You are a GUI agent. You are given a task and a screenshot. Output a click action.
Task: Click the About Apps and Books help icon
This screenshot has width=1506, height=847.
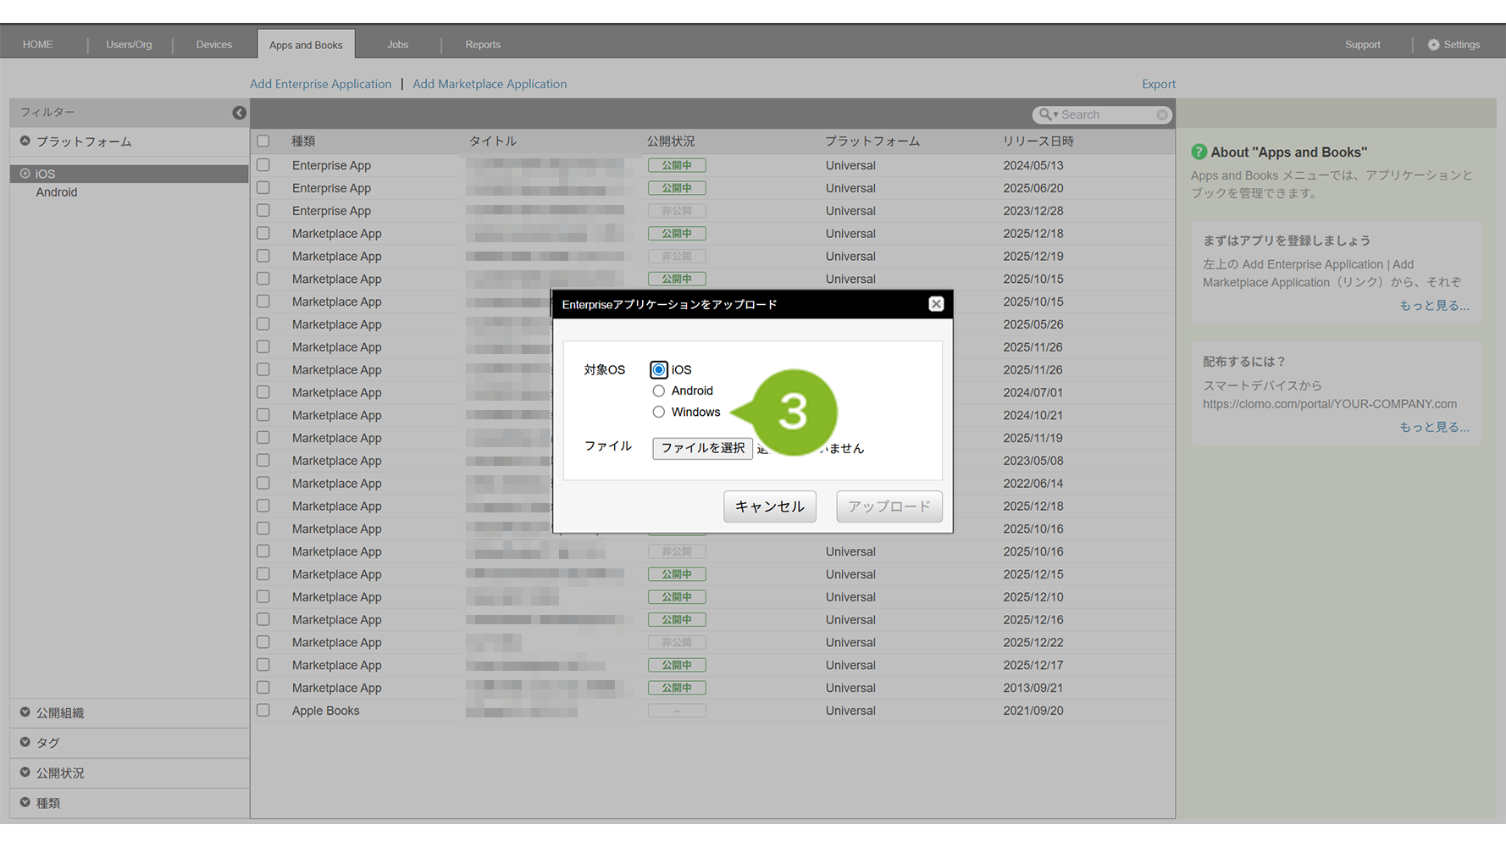point(1199,152)
